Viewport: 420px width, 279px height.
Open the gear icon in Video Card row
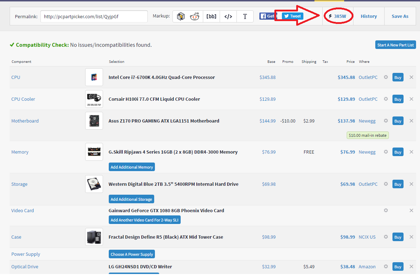(x=386, y=210)
